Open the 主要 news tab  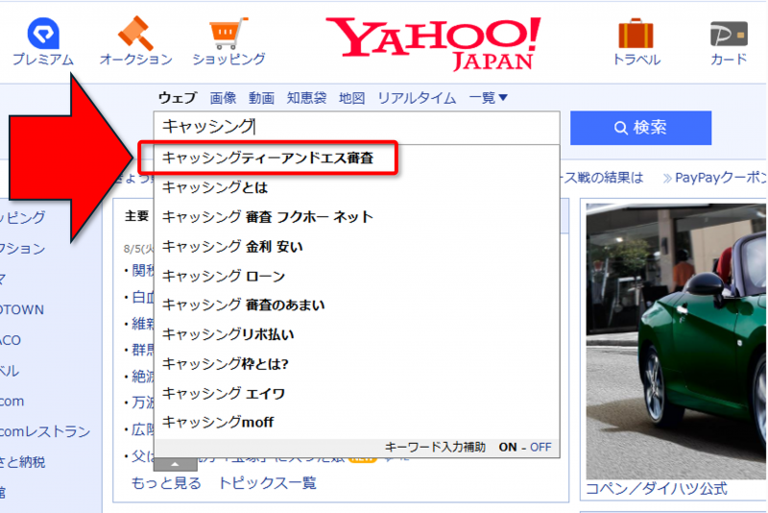(x=136, y=216)
